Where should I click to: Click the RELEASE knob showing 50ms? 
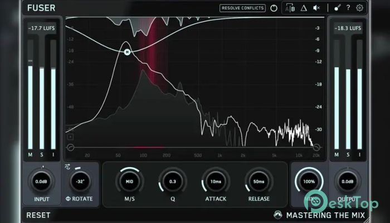[x=259, y=182]
